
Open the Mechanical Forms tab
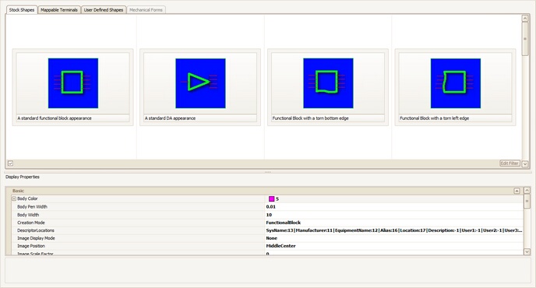[146, 10]
